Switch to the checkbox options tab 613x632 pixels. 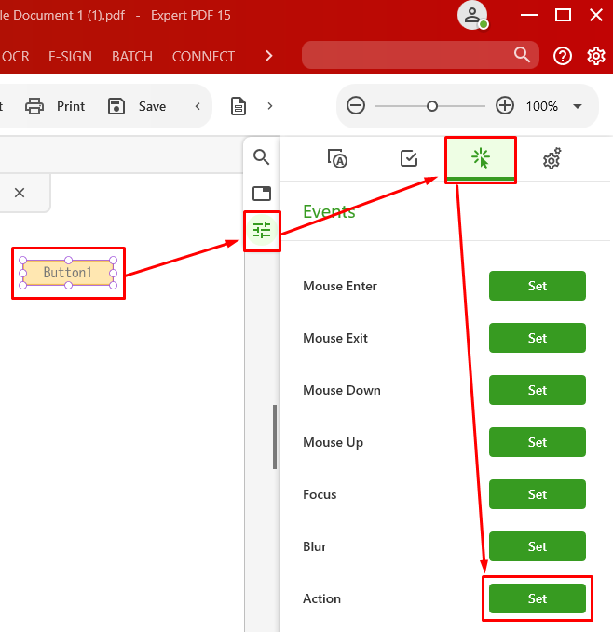[x=409, y=158]
